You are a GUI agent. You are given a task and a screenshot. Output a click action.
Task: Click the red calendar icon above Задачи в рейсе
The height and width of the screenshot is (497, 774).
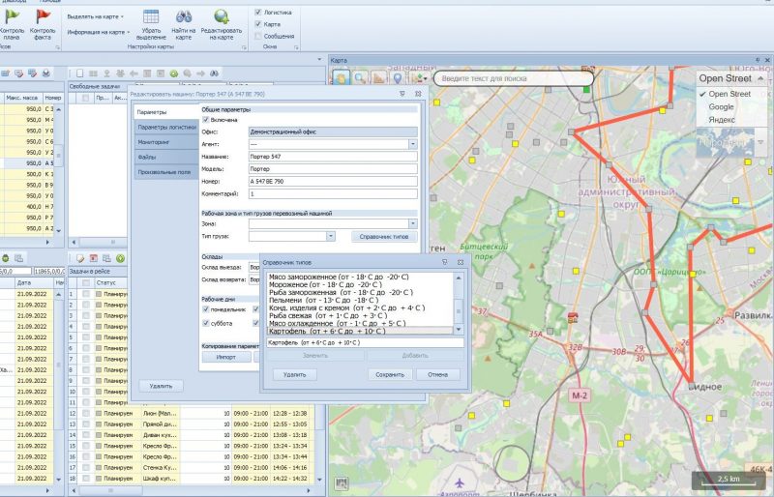point(93,258)
